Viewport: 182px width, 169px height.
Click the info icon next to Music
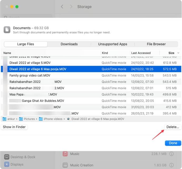click(x=171, y=154)
